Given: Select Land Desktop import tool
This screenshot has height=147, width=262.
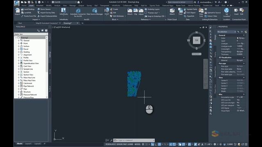Looking at the screenshot, I should coord(28,9).
